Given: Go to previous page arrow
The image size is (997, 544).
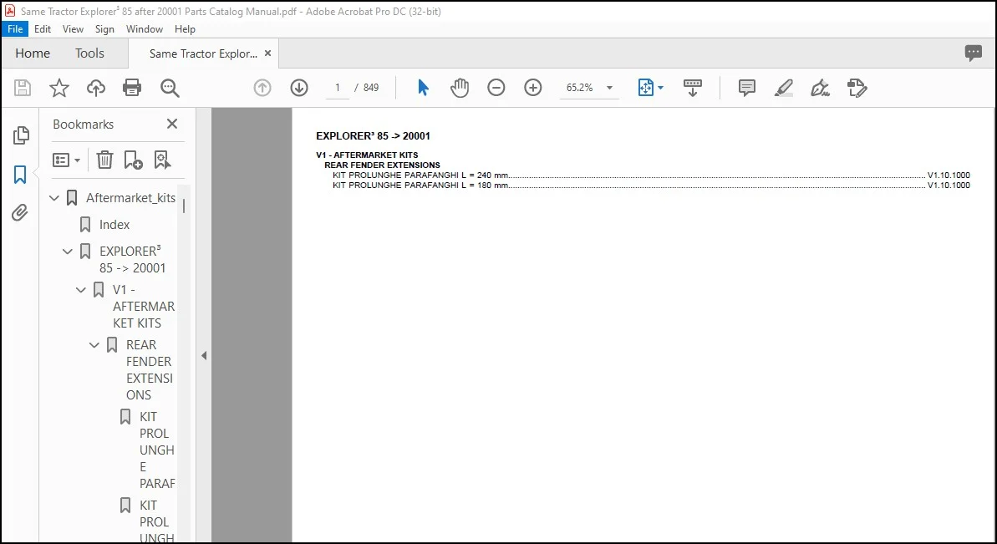Looking at the screenshot, I should [262, 88].
